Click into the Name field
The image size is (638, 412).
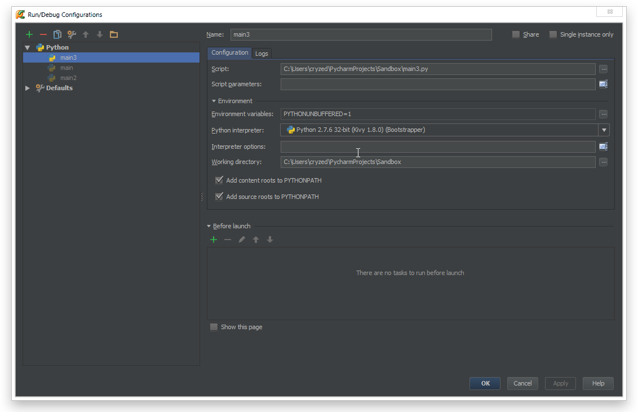361,34
